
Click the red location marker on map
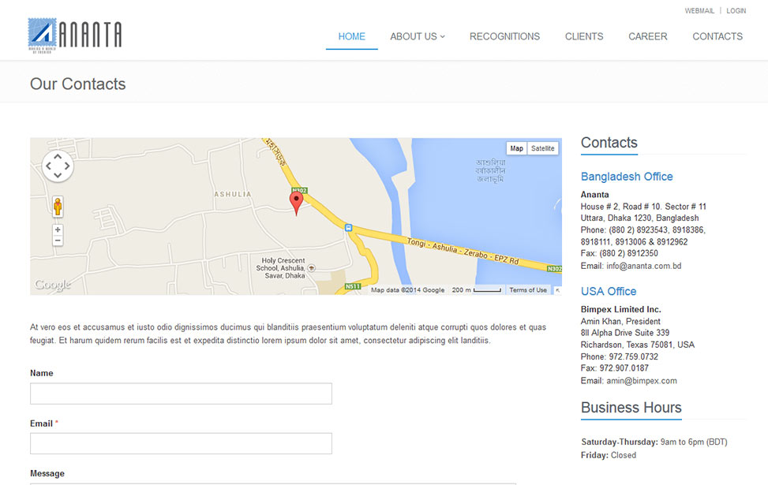point(297,201)
